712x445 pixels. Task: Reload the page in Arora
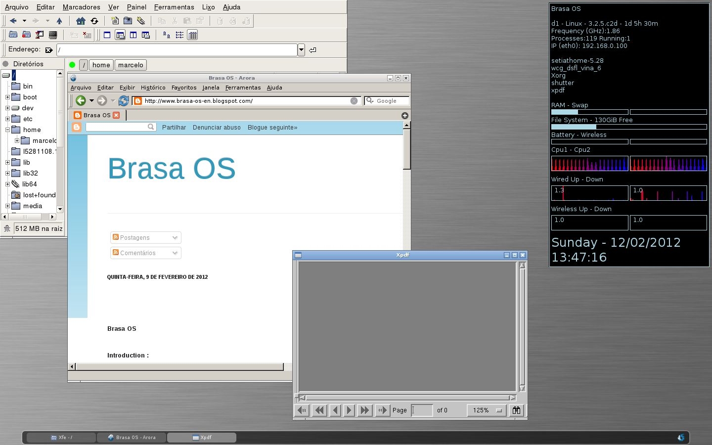(124, 100)
